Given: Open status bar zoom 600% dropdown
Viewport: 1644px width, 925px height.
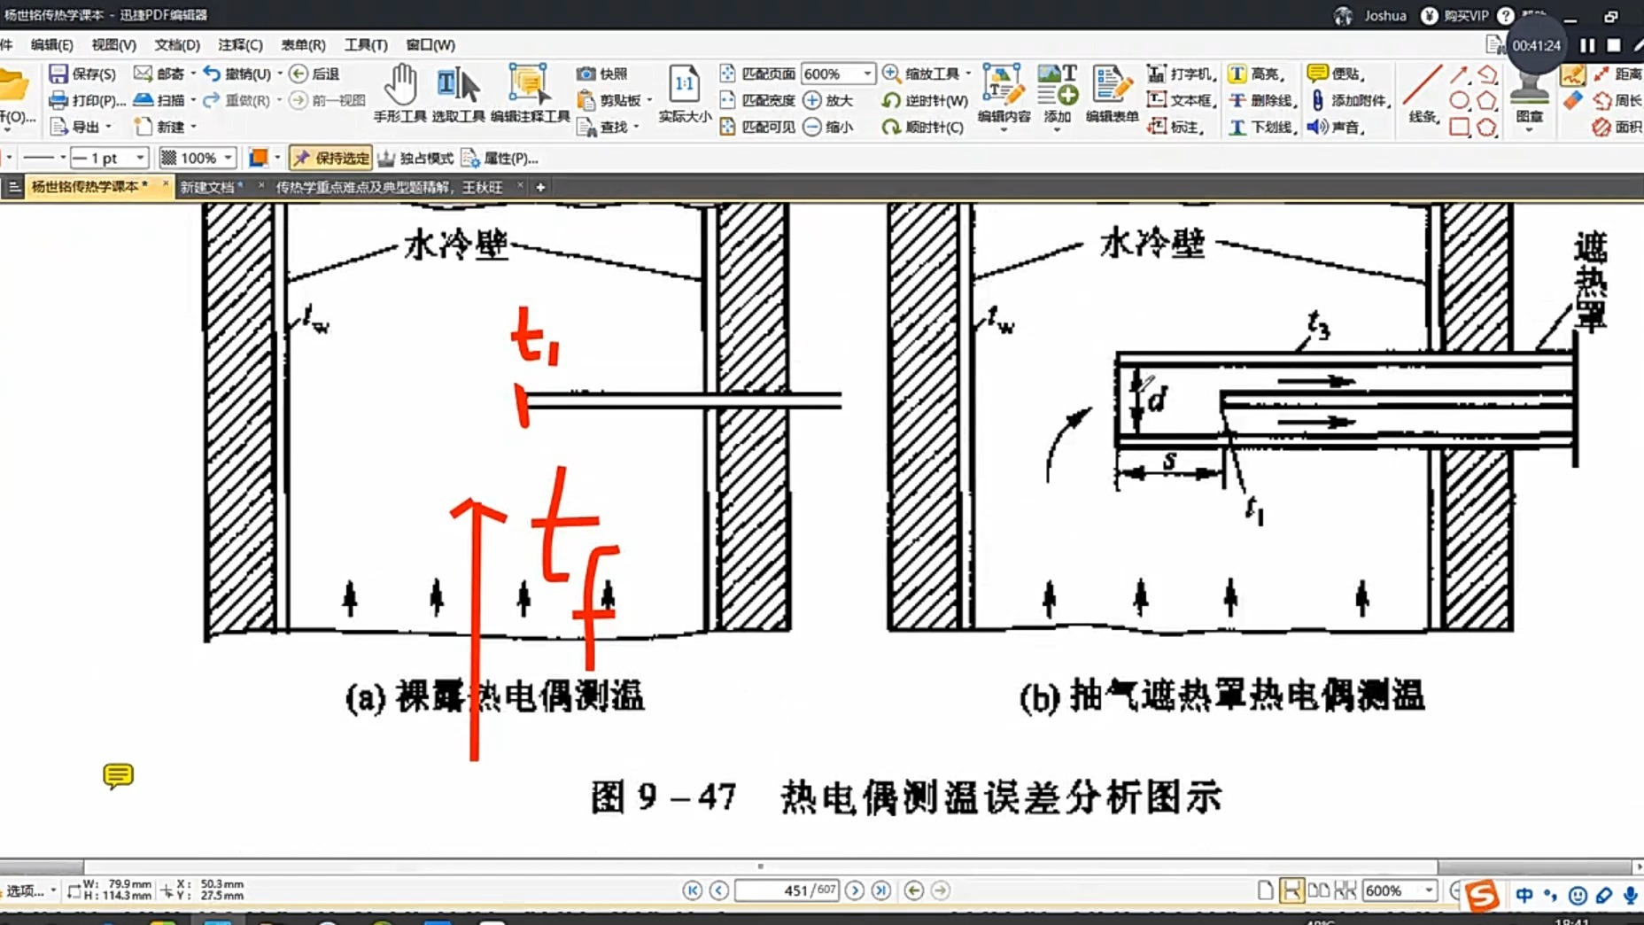Looking at the screenshot, I should tap(1429, 890).
